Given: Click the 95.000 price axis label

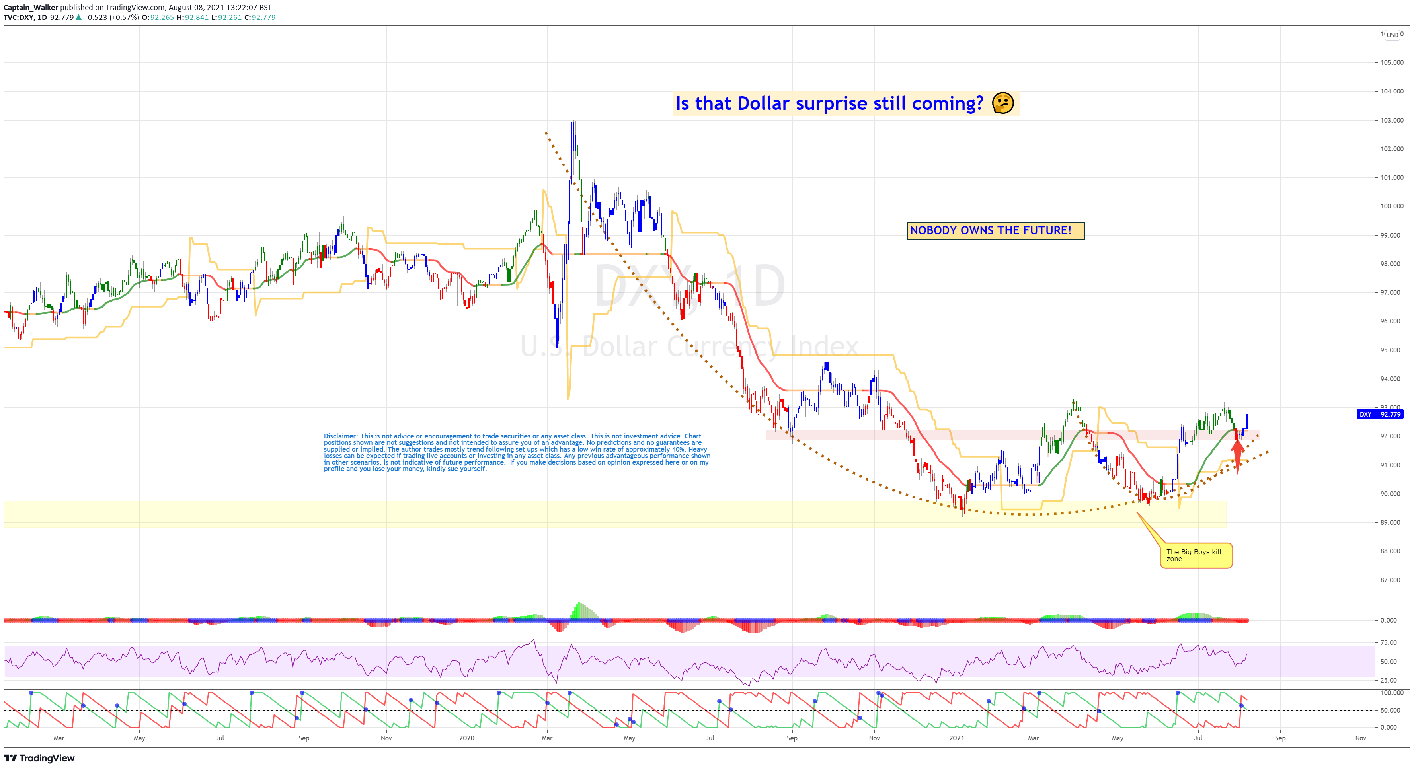Looking at the screenshot, I should pos(1391,350).
